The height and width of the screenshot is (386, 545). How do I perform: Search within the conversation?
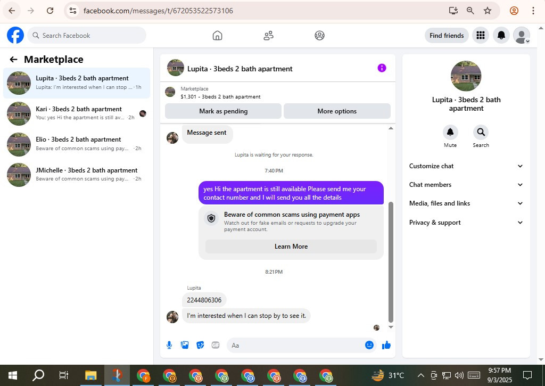481,132
